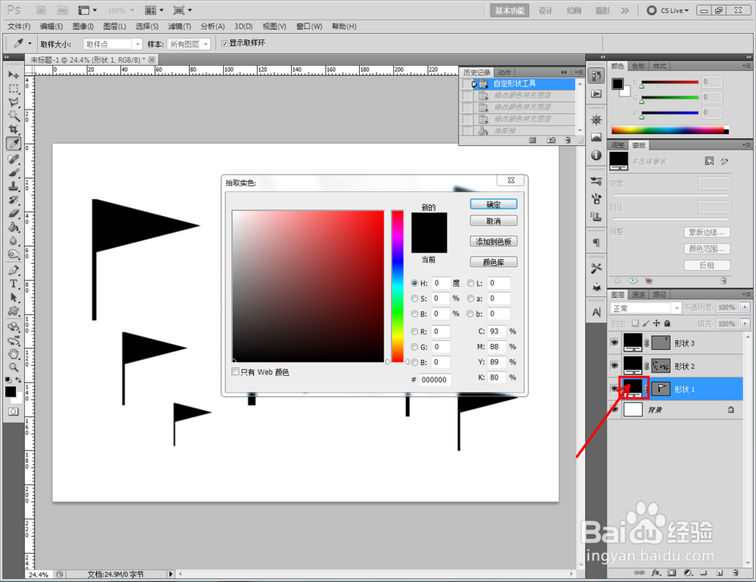Select the S radio button
The image size is (756, 582).
point(414,299)
